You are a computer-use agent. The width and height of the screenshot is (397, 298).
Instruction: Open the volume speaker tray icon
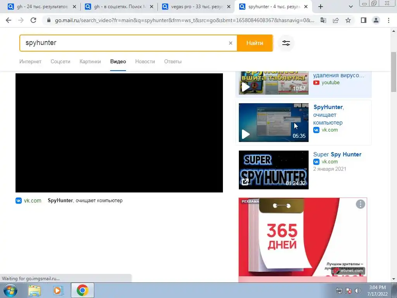358,291
